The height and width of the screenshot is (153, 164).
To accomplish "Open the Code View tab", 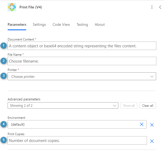I will (61, 24).
